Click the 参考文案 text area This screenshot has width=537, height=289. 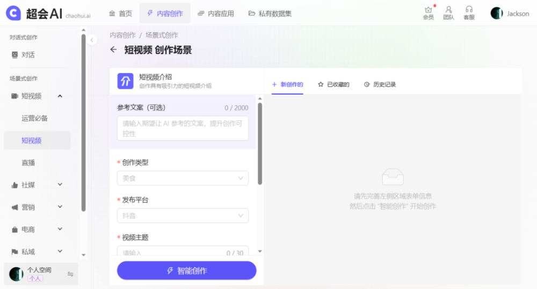pyautogui.click(x=183, y=128)
